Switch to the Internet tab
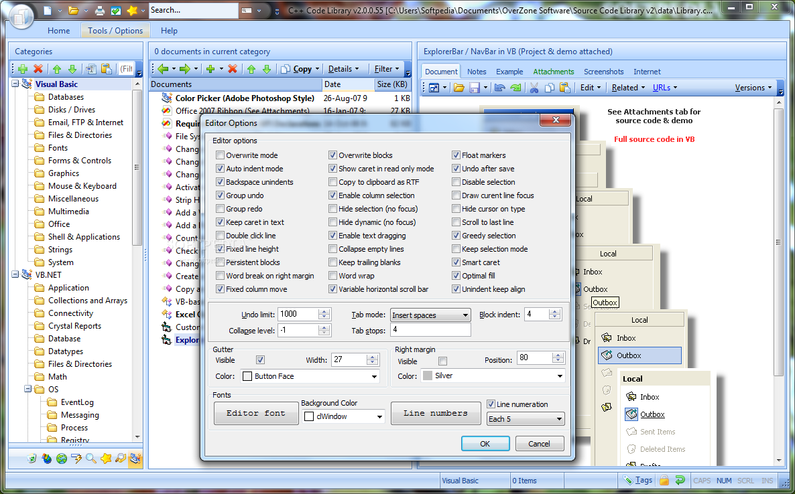795x494 pixels. click(x=647, y=72)
